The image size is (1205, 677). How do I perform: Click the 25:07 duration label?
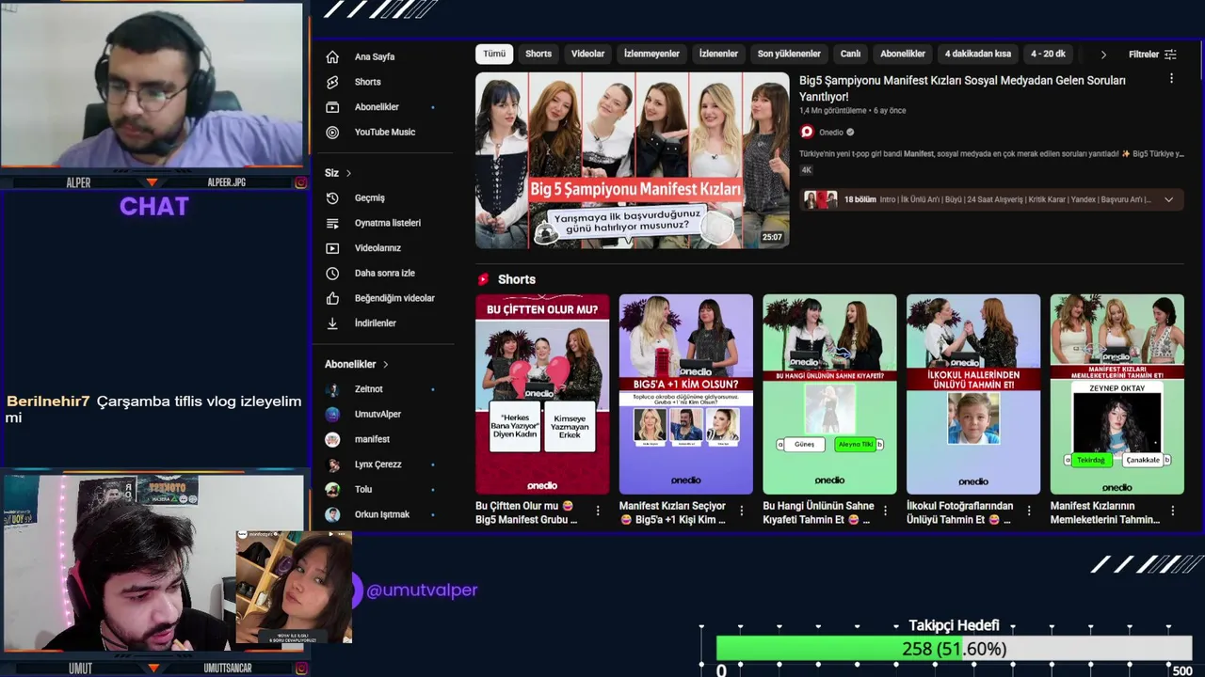click(x=772, y=237)
